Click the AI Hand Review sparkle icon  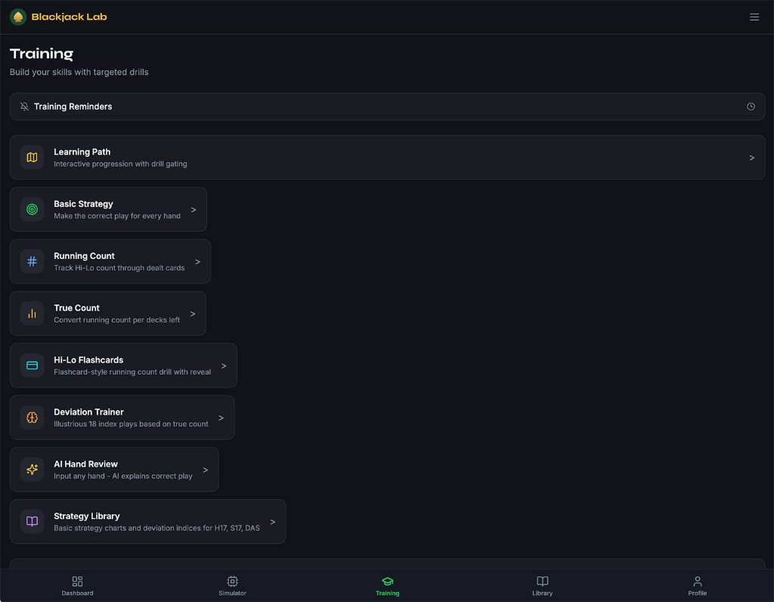(x=32, y=469)
